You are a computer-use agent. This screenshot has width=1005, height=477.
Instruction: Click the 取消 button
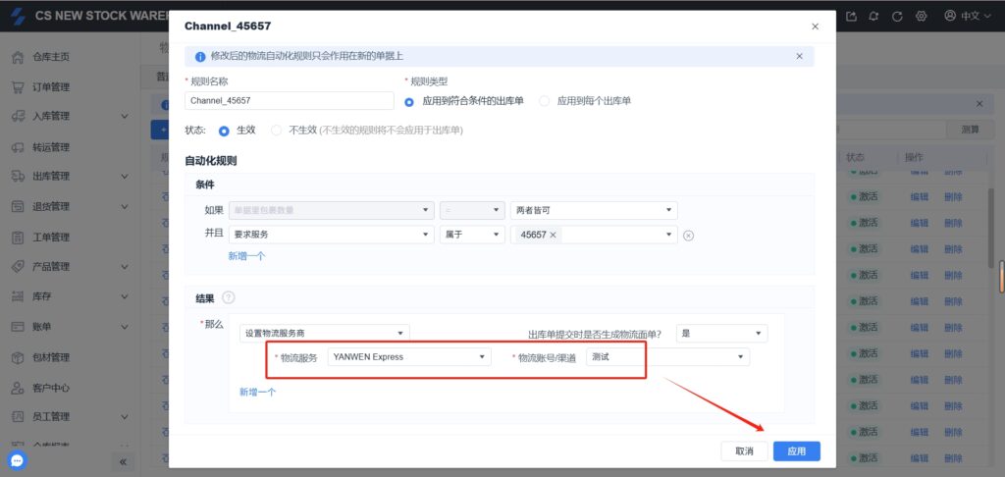click(743, 451)
